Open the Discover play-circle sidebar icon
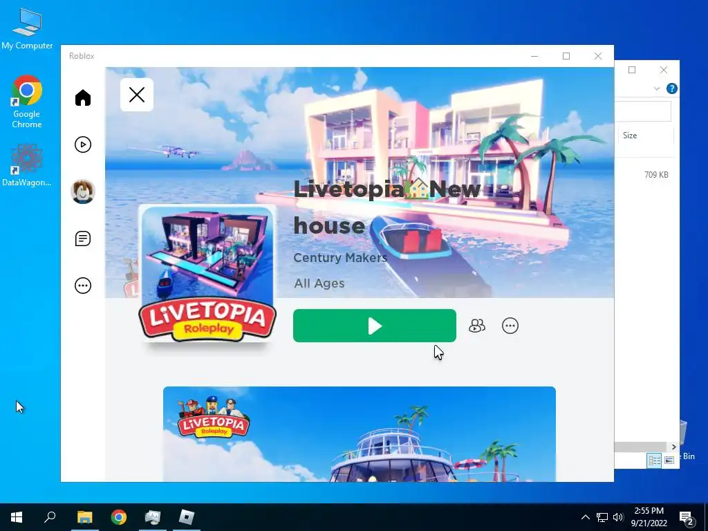Screen dimensions: 708x531 (x=83, y=145)
